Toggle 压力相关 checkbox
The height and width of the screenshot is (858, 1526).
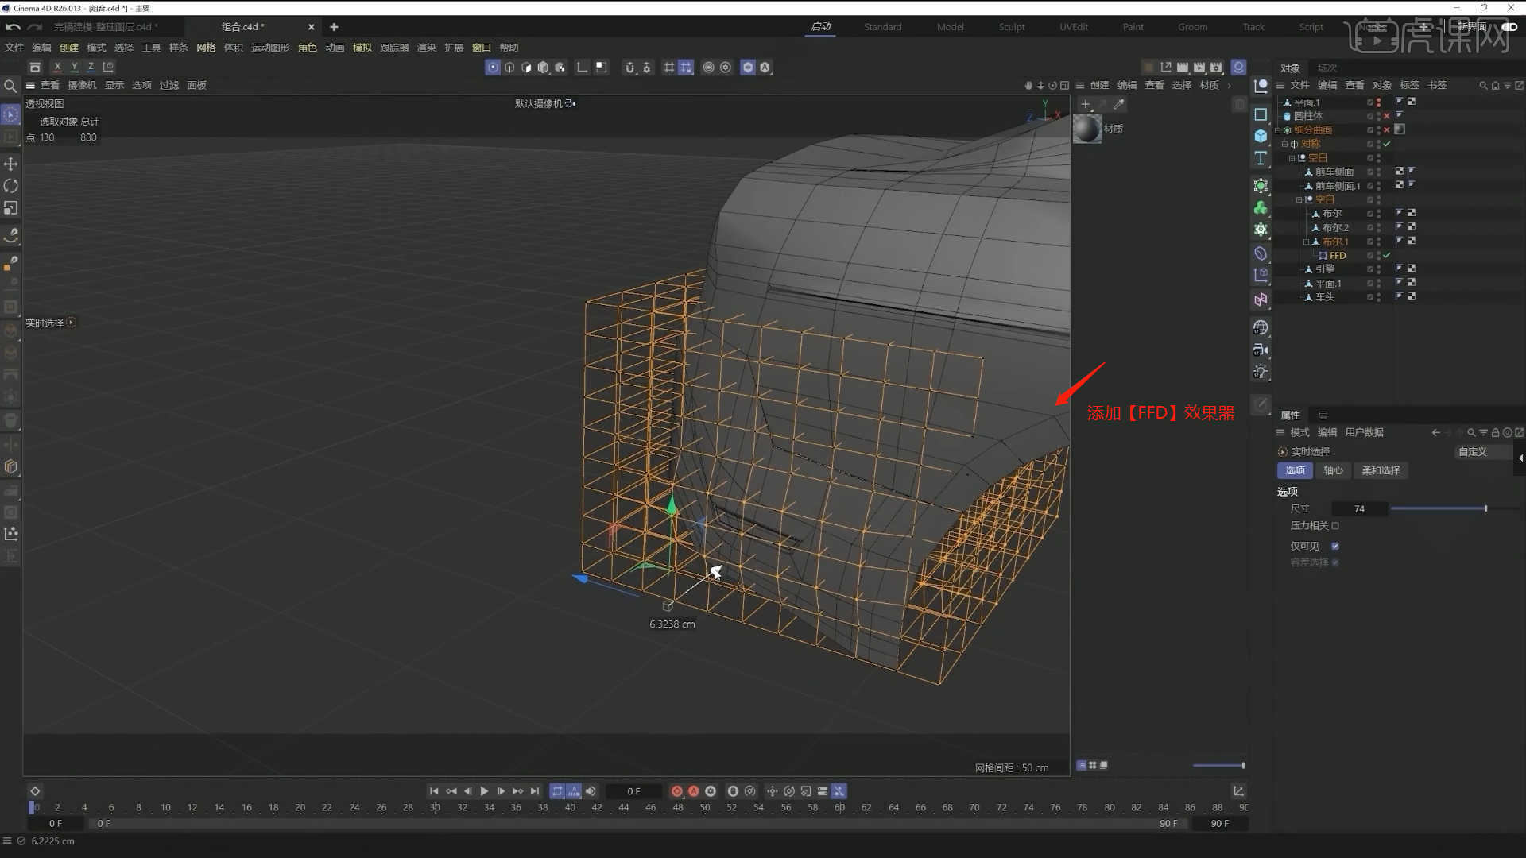coord(1335,526)
